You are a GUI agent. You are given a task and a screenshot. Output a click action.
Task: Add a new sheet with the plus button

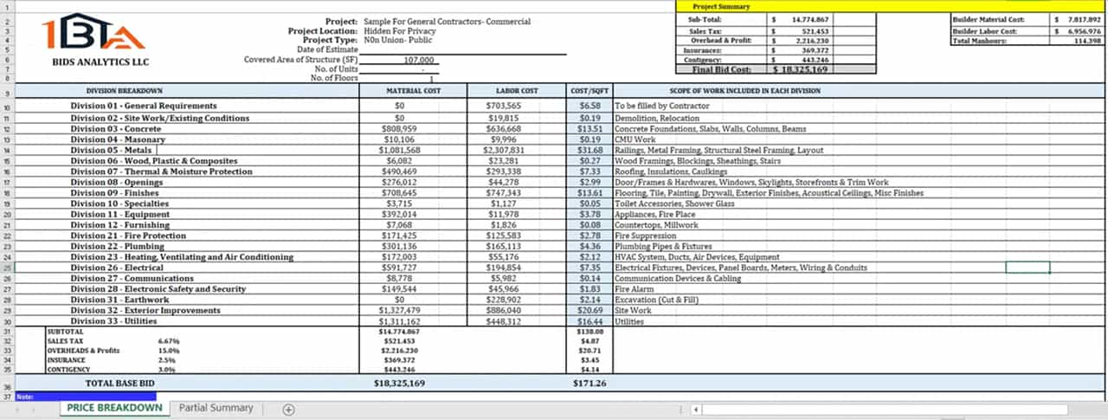pyautogui.click(x=289, y=409)
